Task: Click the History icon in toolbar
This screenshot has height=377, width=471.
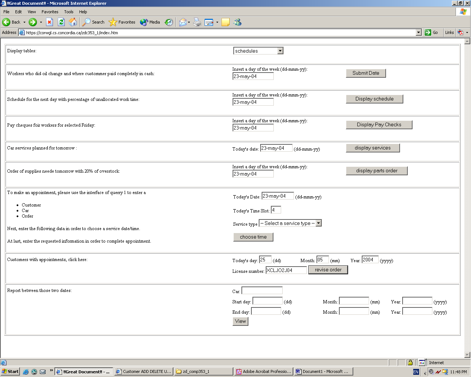Action: 169,22
